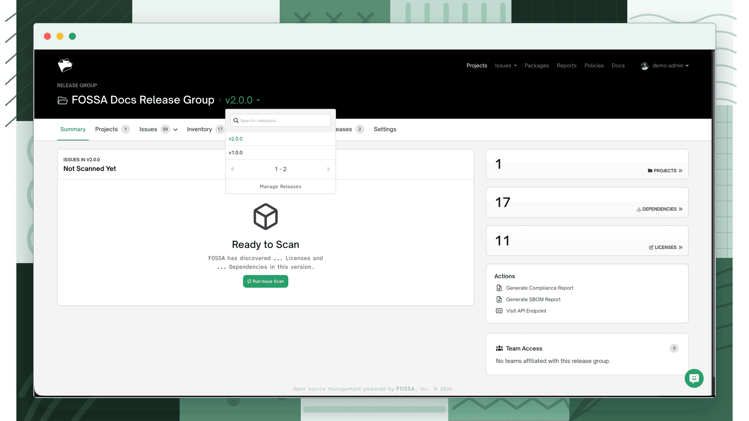Image resolution: width=749 pixels, height=421 pixels.
Task: Open the DEPENDENCIES stats link
Action: point(660,209)
